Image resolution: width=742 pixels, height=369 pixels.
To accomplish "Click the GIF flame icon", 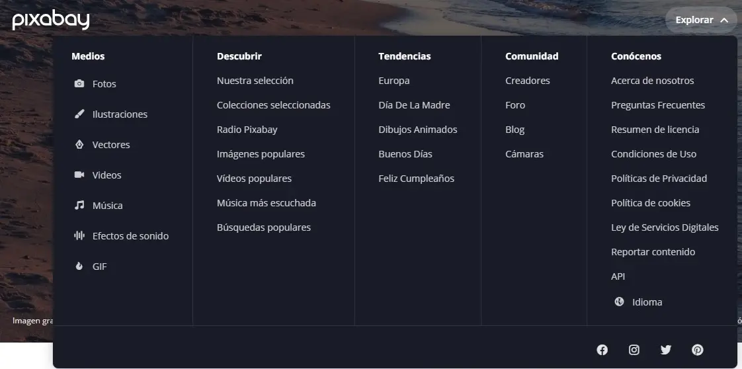I will 79,266.
